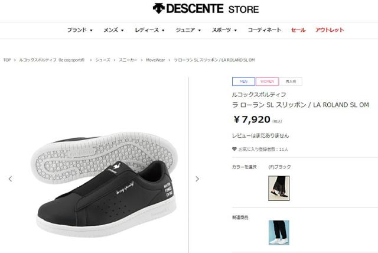The width and height of the screenshot is (378, 253).
Task: Open the ジュニア dropdown menu
Action: pyautogui.click(x=188, y=30)
